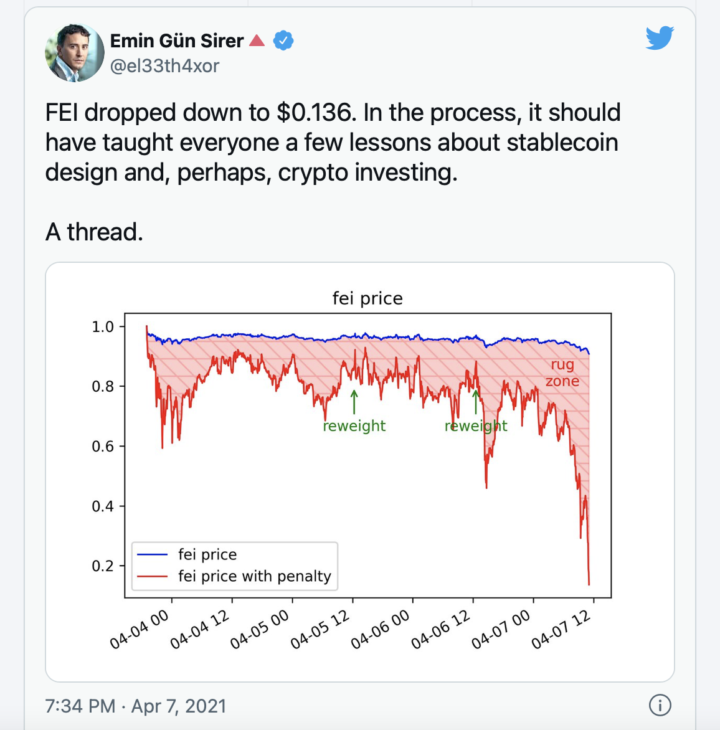Open the @el33th4xor handle link

tap(165, 66)
